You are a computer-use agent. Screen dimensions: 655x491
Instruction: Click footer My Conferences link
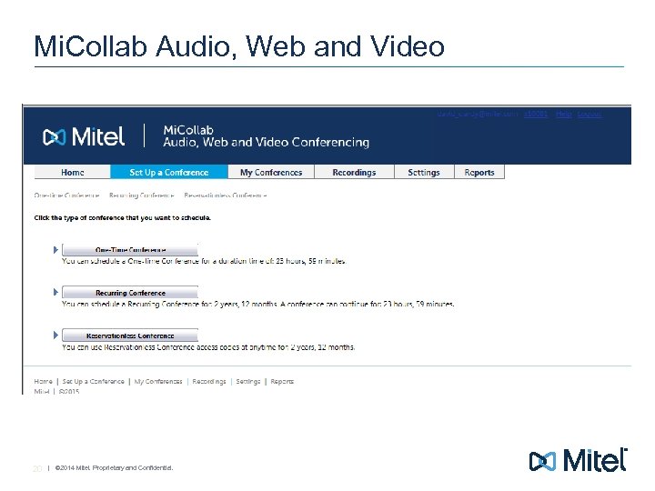[x=158, y=381]
